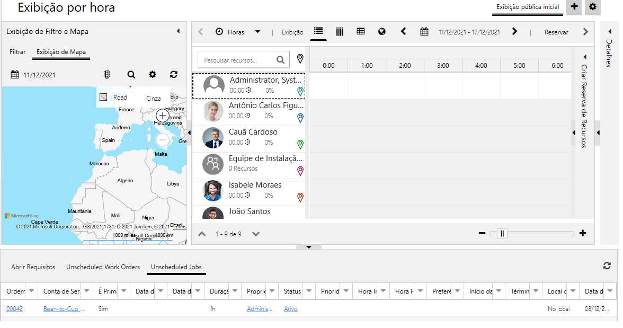Screen dimensions: 623x328
Task: Zoom in on the map
Action: click(162, 116)
